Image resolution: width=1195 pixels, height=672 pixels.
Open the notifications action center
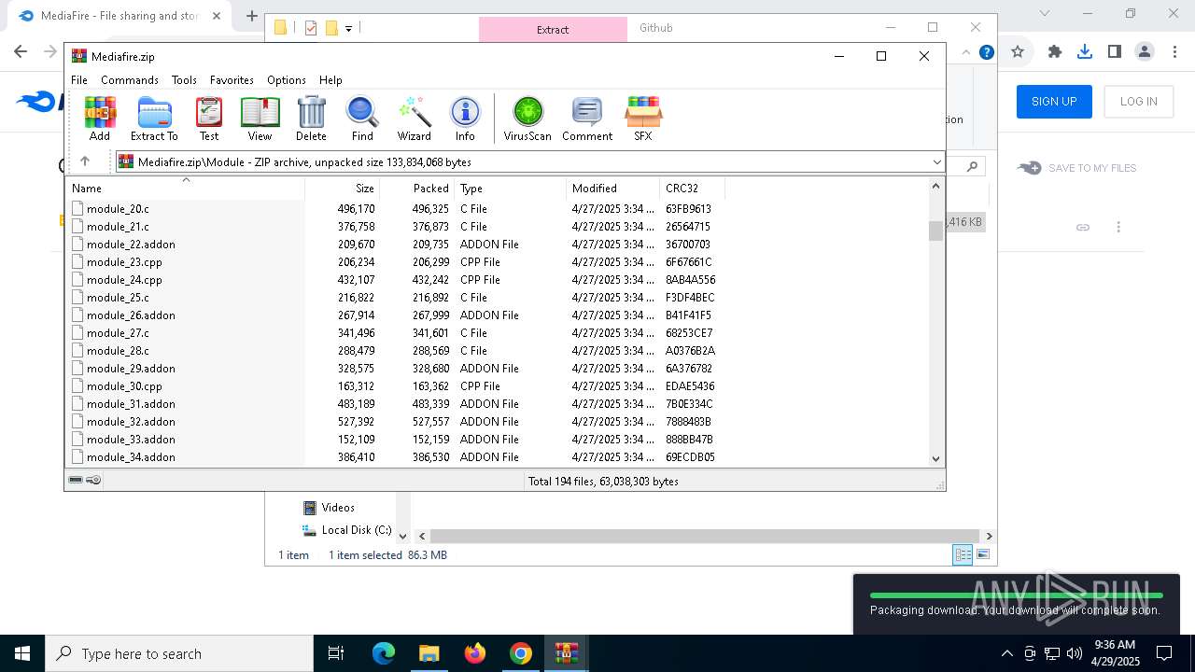click(1164, 653)
